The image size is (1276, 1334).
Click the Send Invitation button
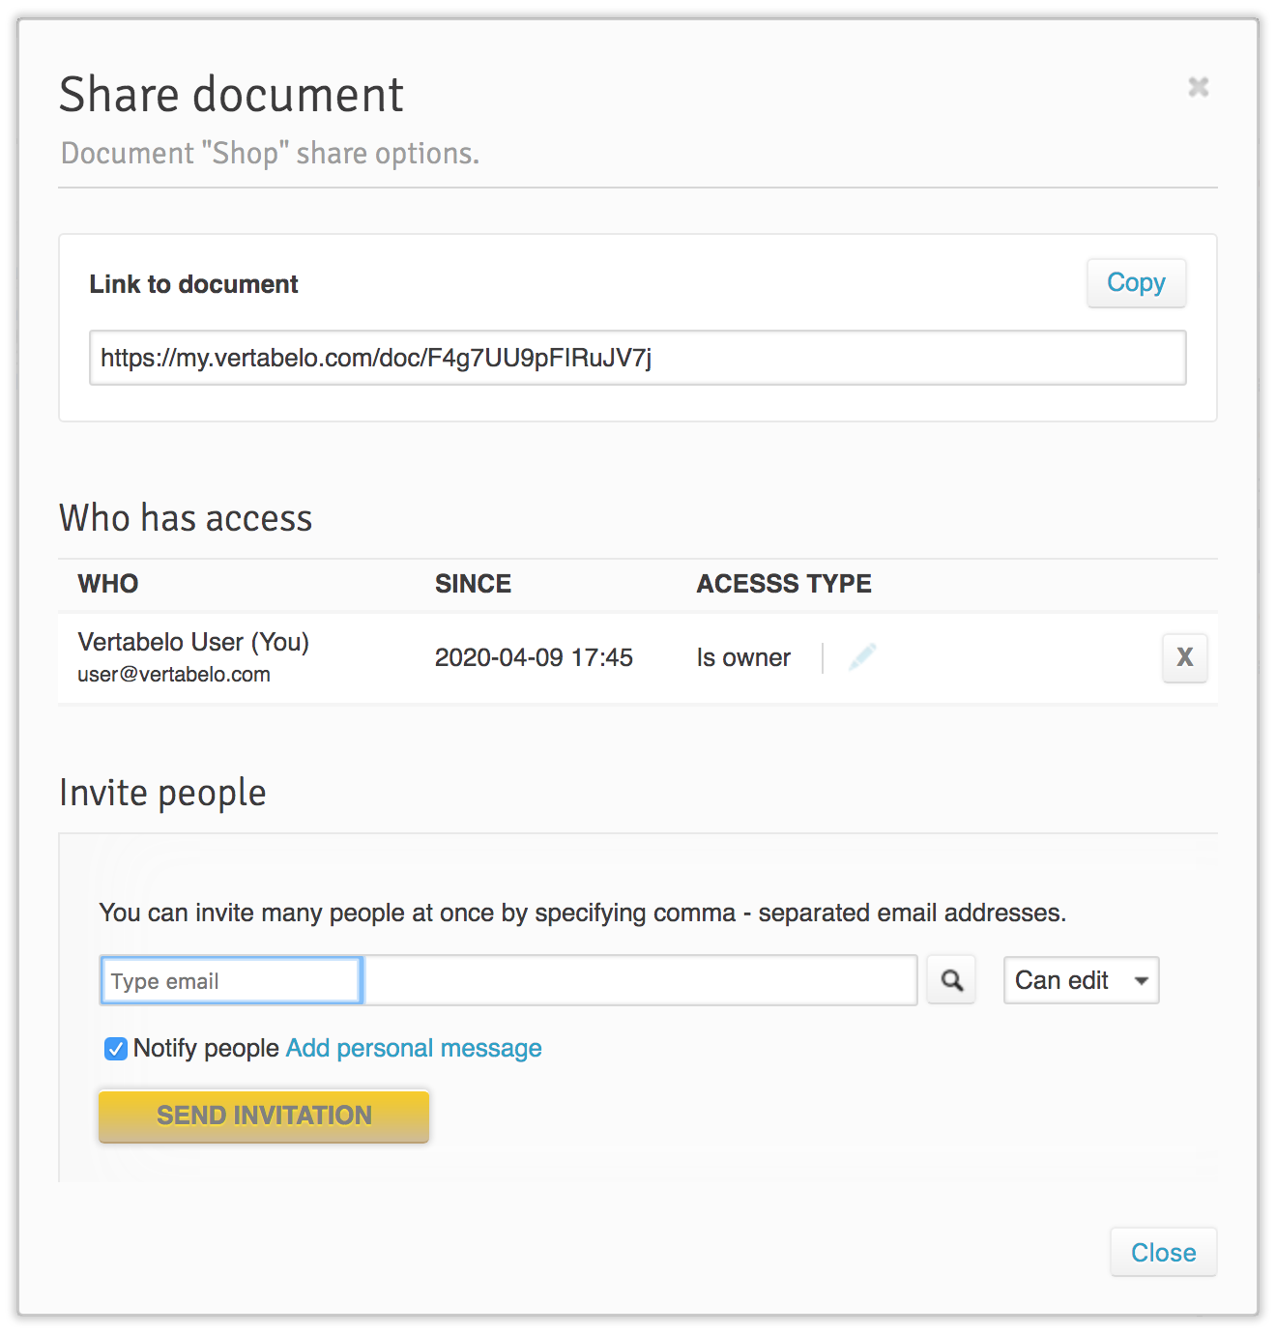click(x=264, y=1116)
